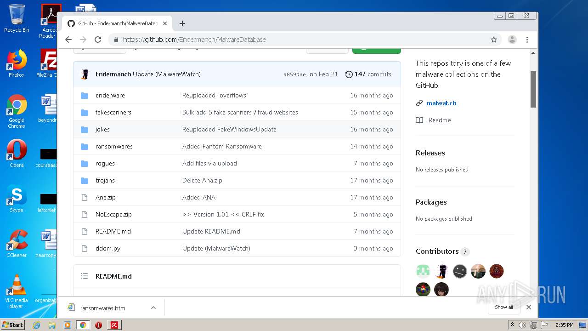The width and height of the screenshot is (588, 331).
Task: Click the Chrome taskbar icon
Action: click(83, 325)
